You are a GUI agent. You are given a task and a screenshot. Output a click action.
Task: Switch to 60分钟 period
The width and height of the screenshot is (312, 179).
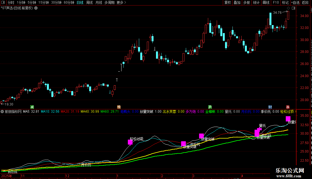(x=69, y=2)
